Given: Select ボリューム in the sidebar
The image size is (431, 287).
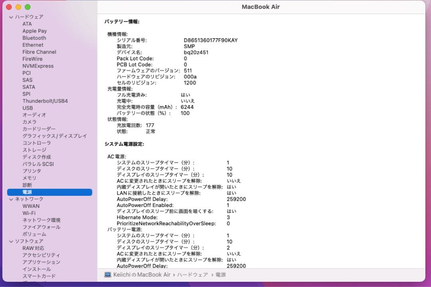Looking at the screenshot, I should pos(34,234).
